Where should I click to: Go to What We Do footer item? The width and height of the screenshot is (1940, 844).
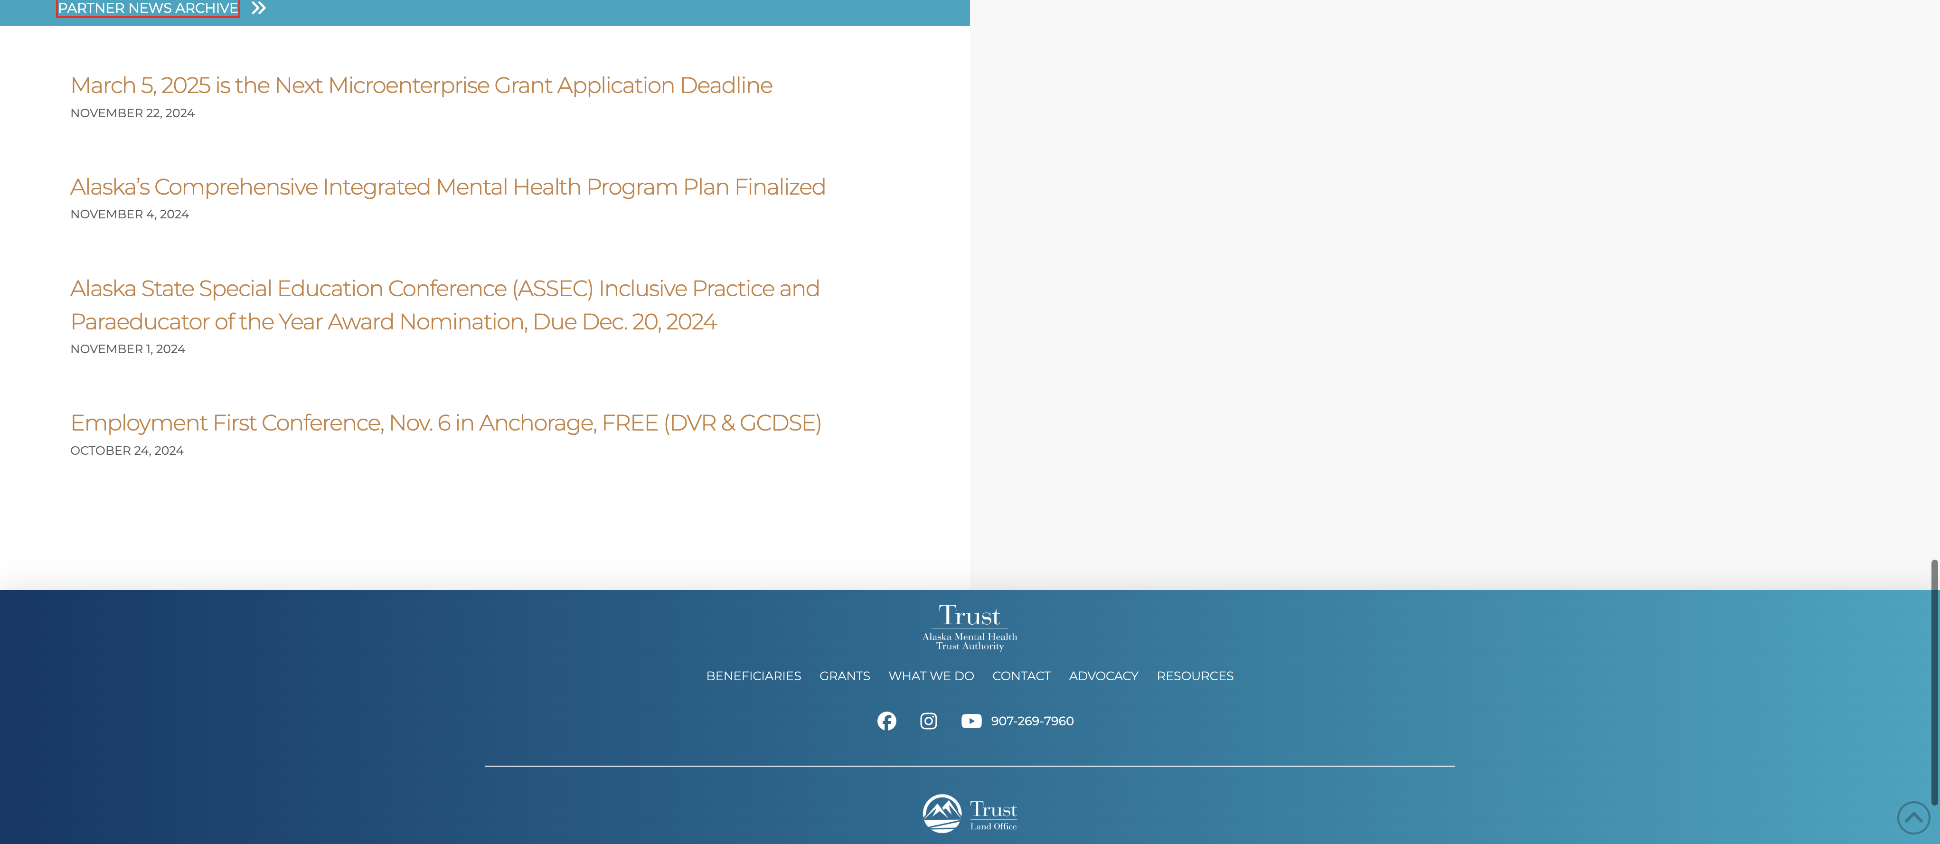click(x=931, y=676)
